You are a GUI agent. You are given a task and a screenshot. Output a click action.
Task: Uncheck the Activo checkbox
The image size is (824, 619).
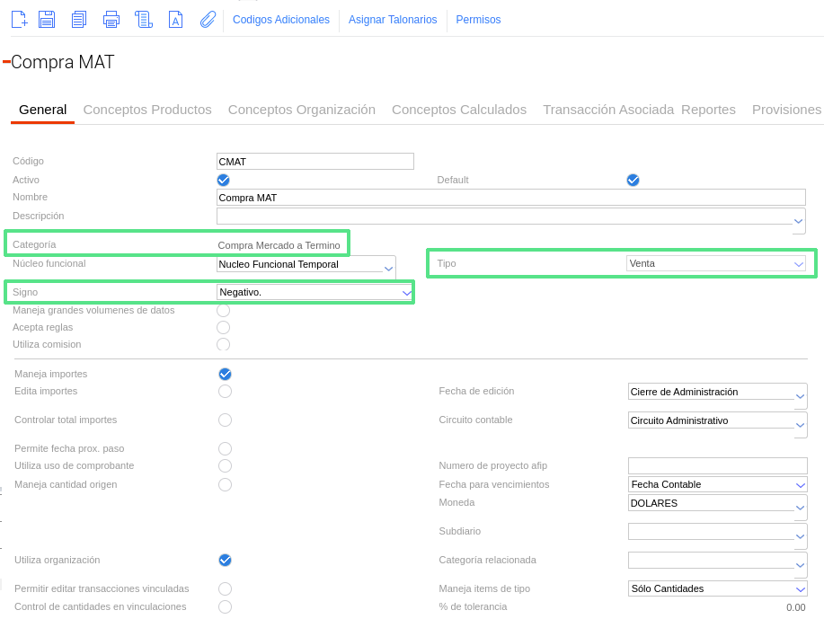pyautogui.click(x=224, y=180)
